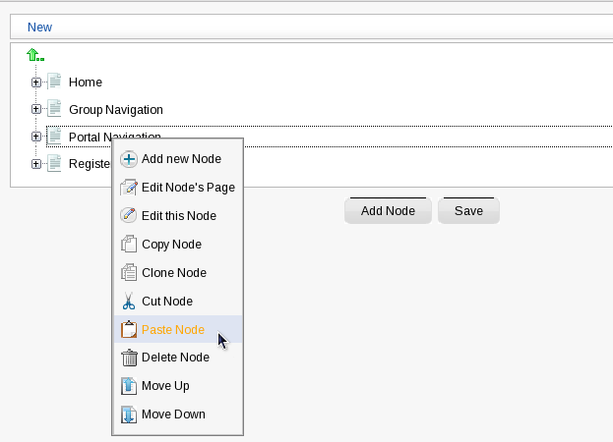Click the Clone Node icon
Image resolution: width=613 pixels, height=442 pixels.
[x=129, y=272]
